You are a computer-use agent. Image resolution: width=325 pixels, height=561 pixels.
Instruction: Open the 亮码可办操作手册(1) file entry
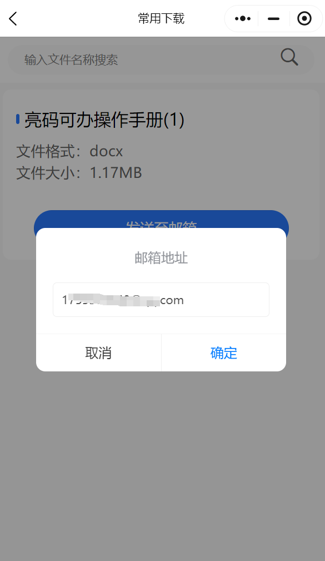[104, 120]
